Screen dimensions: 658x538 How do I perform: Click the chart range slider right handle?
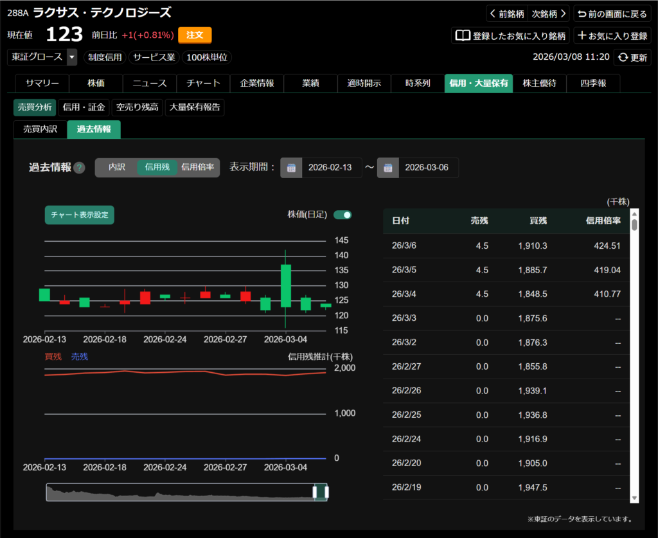click(326, 492)
